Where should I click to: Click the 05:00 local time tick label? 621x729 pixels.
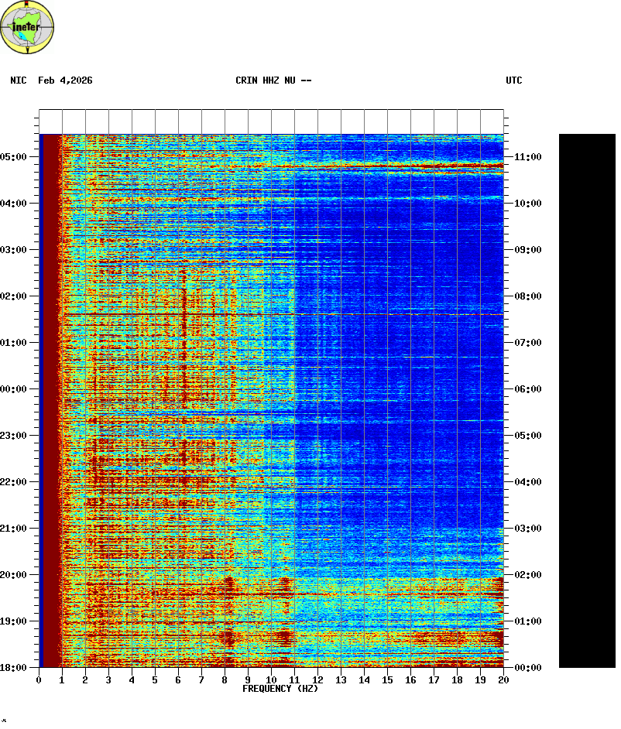coord(13,157)
